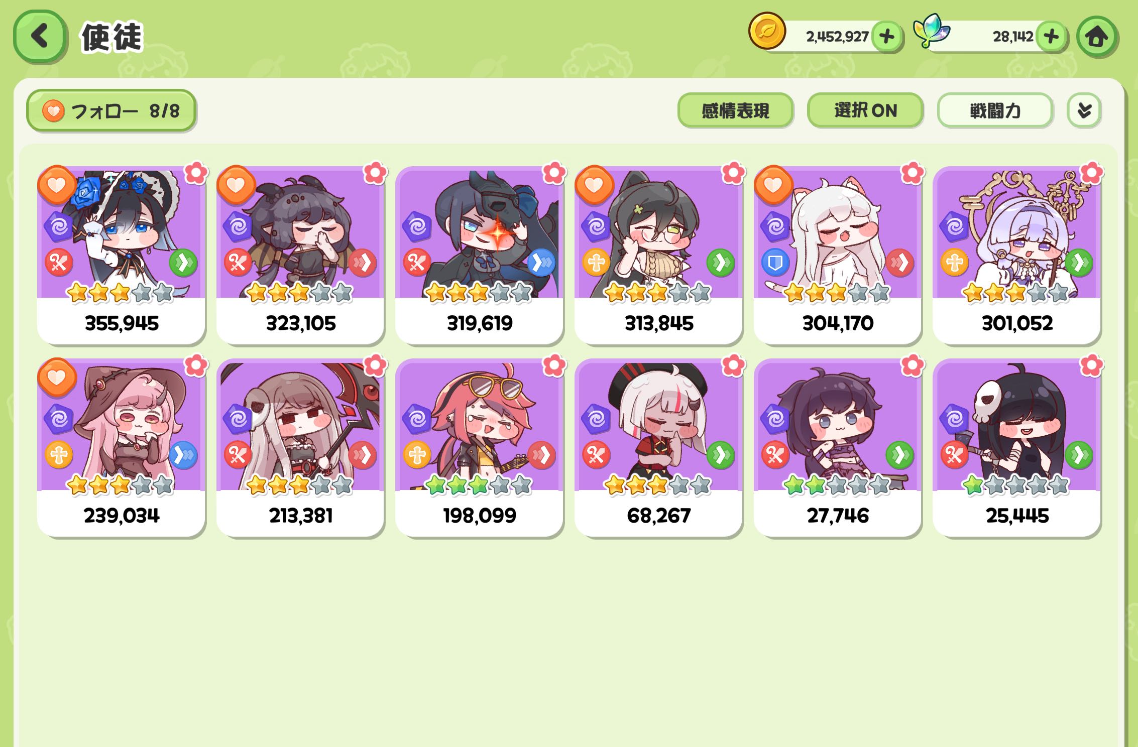
Task: Open the skull girl card 25,445
Action: [1016, 447]
